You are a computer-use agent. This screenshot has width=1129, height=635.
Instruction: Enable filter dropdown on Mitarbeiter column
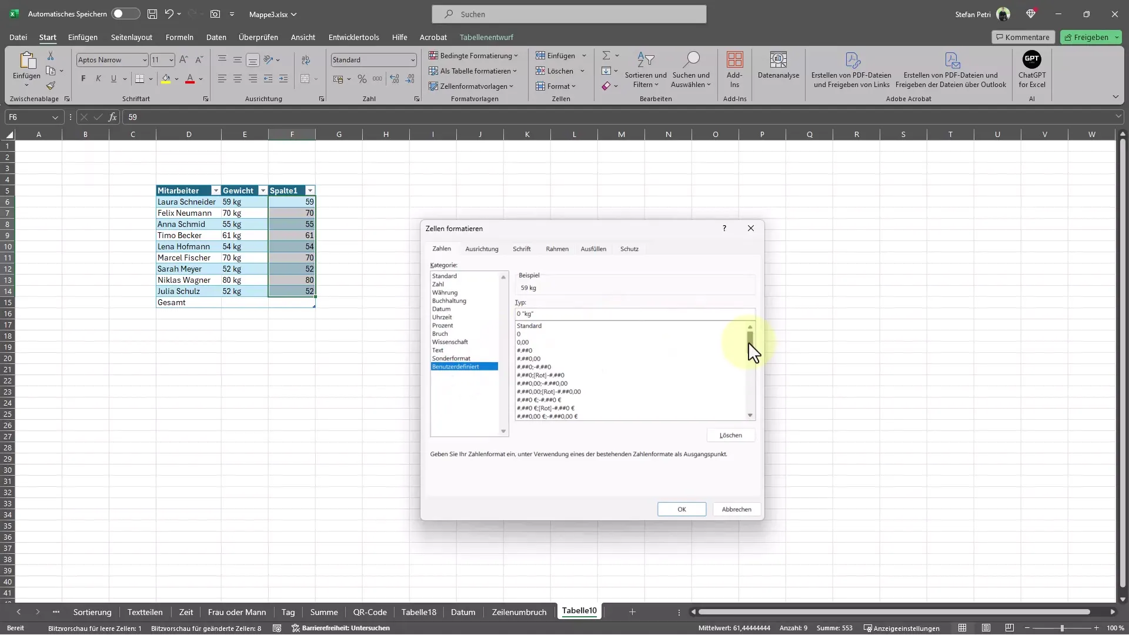(x=214, y=190)
